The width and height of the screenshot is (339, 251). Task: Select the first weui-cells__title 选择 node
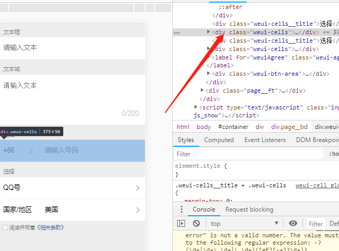[275, 24]
